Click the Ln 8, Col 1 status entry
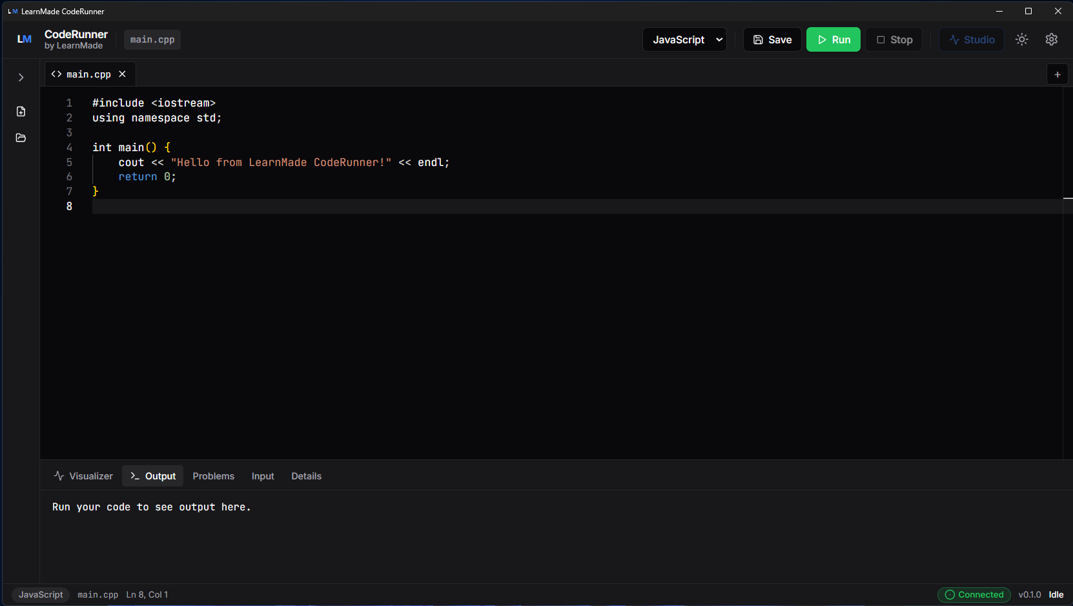Screen dimensions: 1073x606 tap(147, 594)
